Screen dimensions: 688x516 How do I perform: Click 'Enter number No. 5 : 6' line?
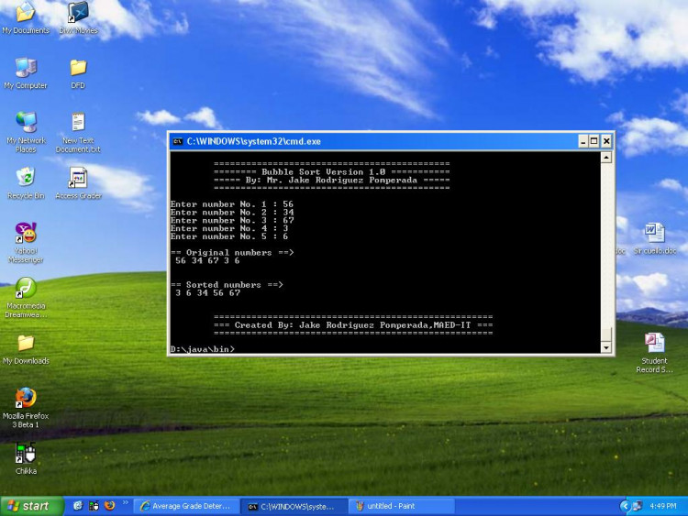229,236
